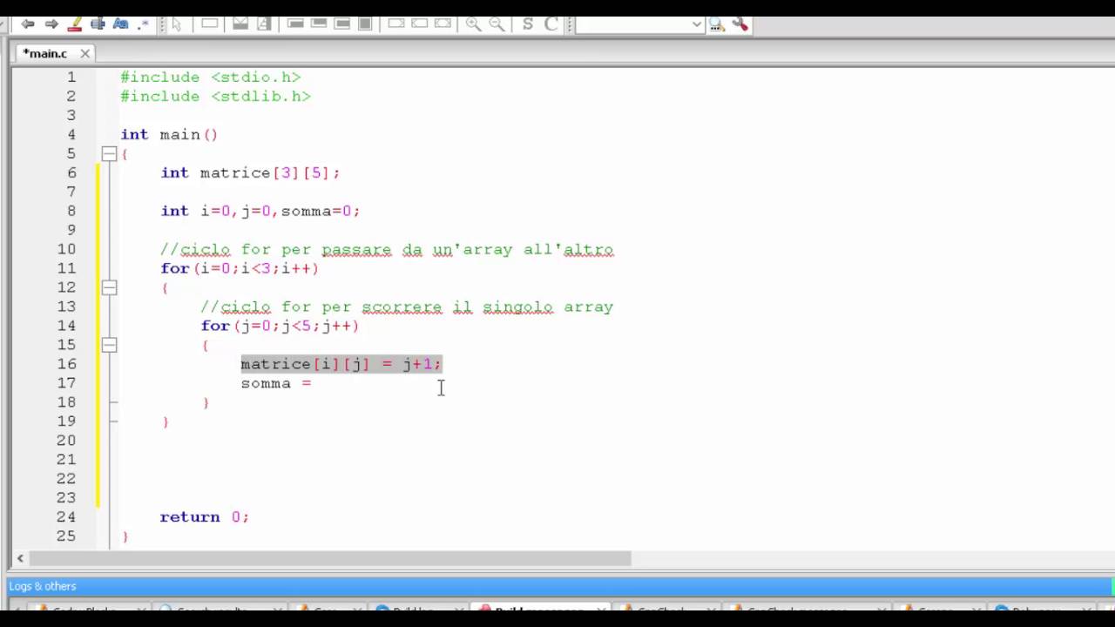Close the *main.c tab
This screenshot has height=627, width=1115.
(x=84, y=54)
